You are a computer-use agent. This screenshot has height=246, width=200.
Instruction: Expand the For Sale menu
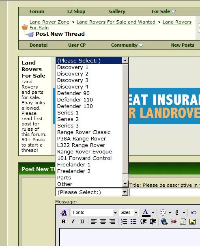163,11
